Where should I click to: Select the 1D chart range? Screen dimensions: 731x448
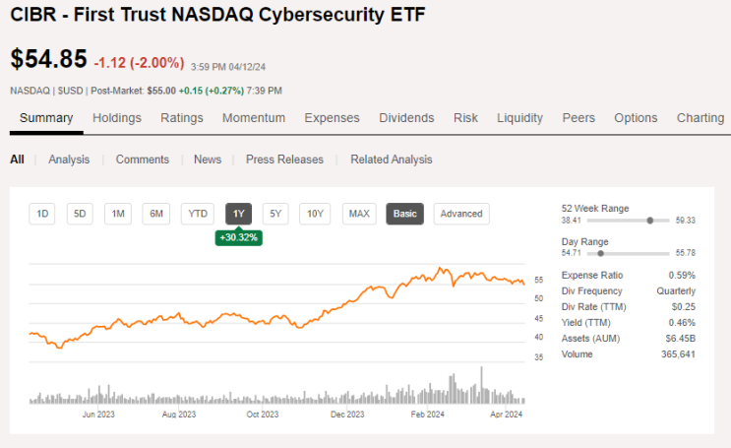point(42,214)
